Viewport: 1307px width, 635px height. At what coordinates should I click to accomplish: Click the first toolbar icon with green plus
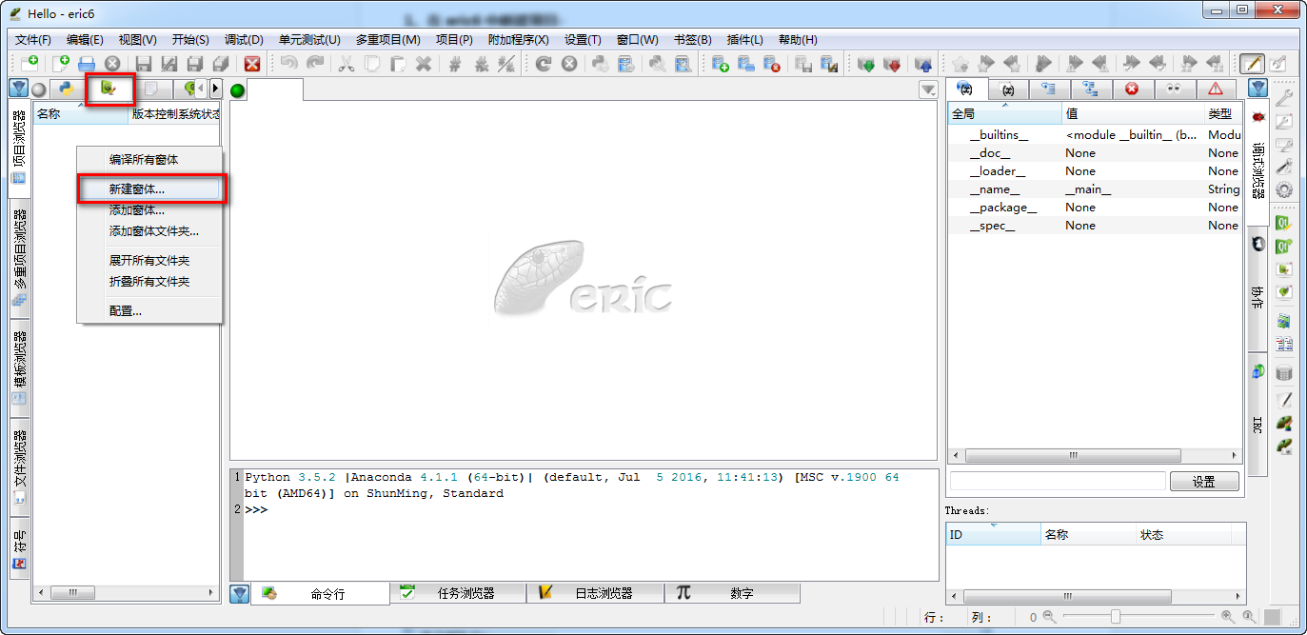pyautogui.click(x=30, y=64)
